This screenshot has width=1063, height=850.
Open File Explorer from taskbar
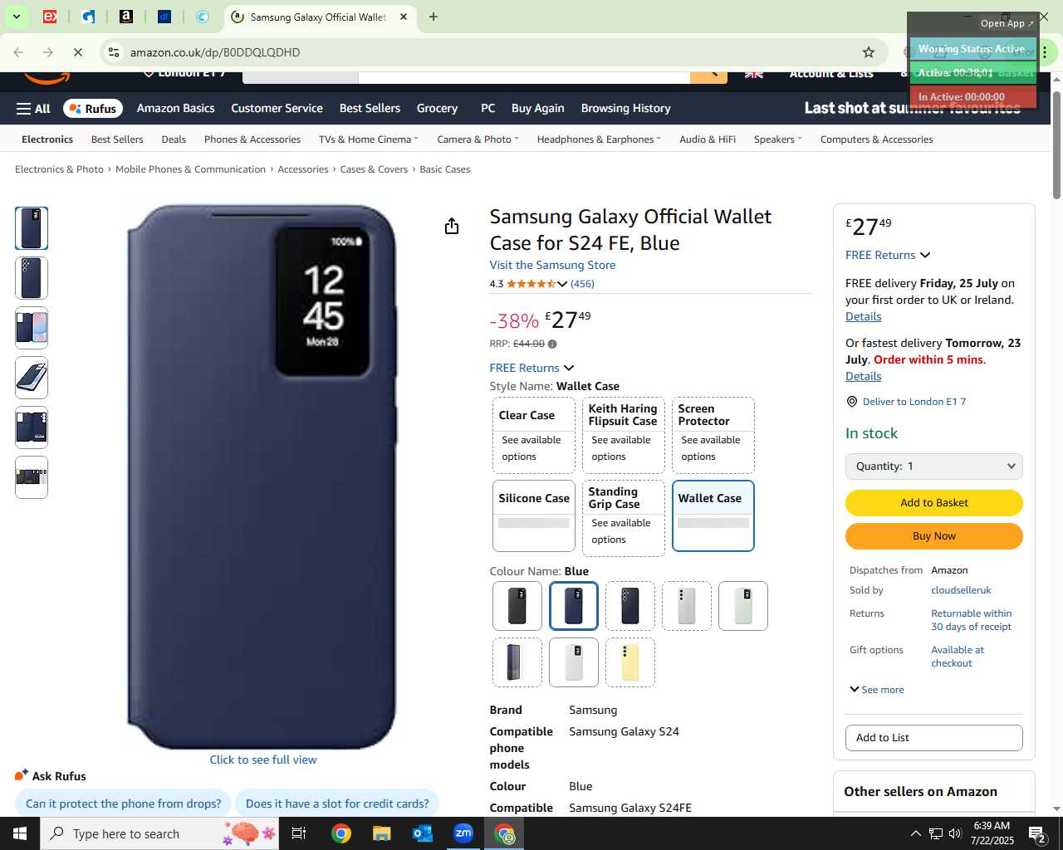click(381, 833)
